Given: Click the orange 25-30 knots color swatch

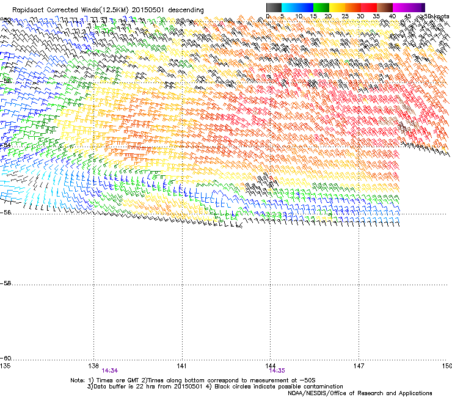Looking at the screenshot, I should coord(353,7).
